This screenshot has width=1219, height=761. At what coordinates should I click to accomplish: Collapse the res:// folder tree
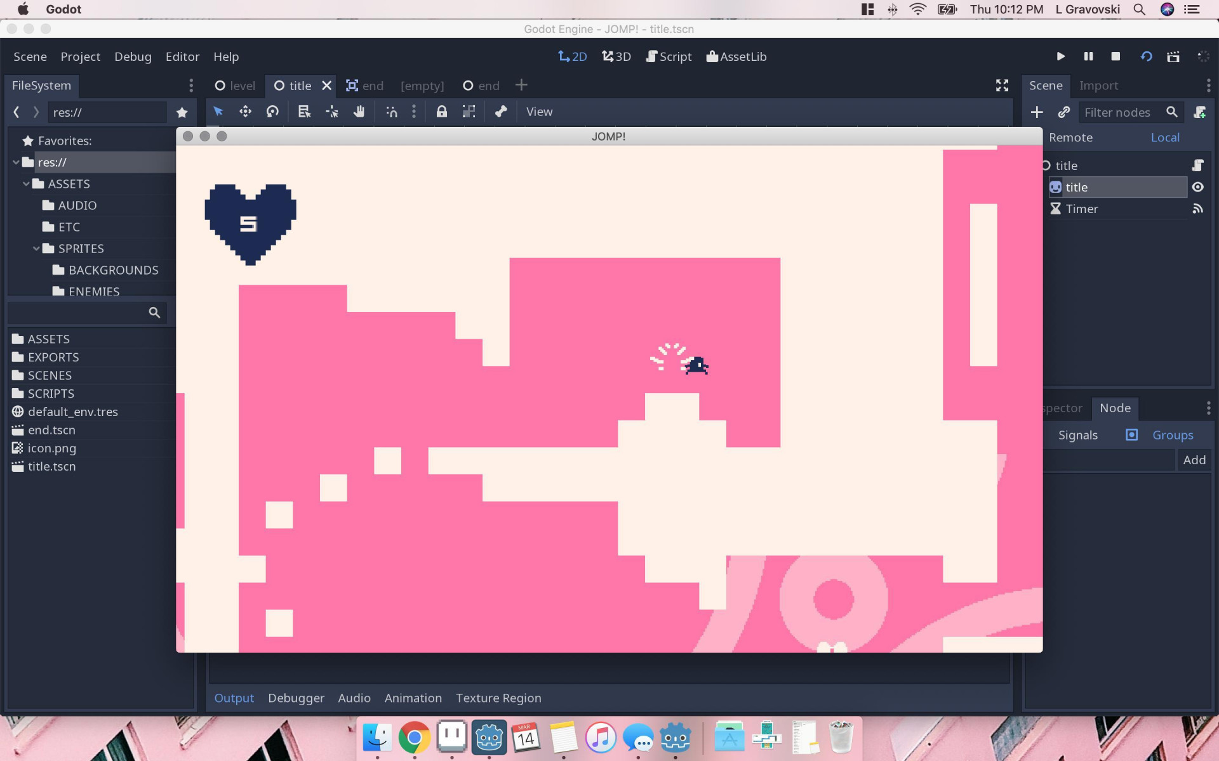pyautogui.click(x=16, y=162)
